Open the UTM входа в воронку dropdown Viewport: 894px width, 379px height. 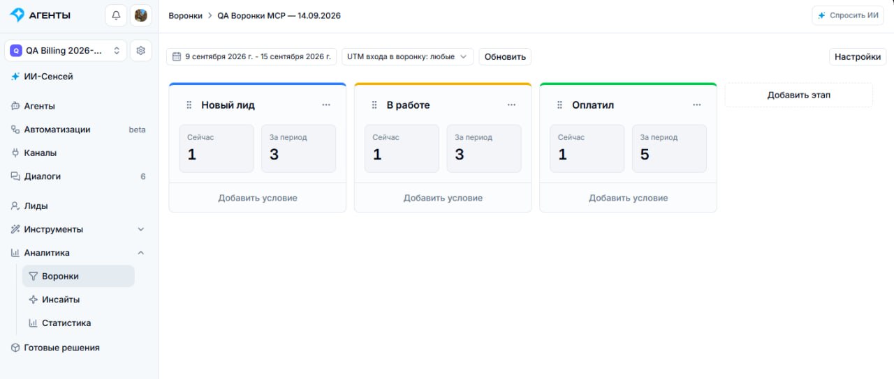[x=408, y=56]
